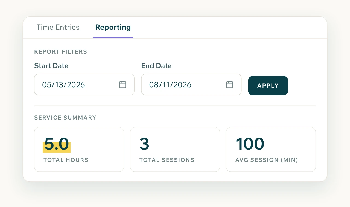
Task: Click the End Date field showing 08/11/2026
Action: pyautogui.click(x=191, y=84)
